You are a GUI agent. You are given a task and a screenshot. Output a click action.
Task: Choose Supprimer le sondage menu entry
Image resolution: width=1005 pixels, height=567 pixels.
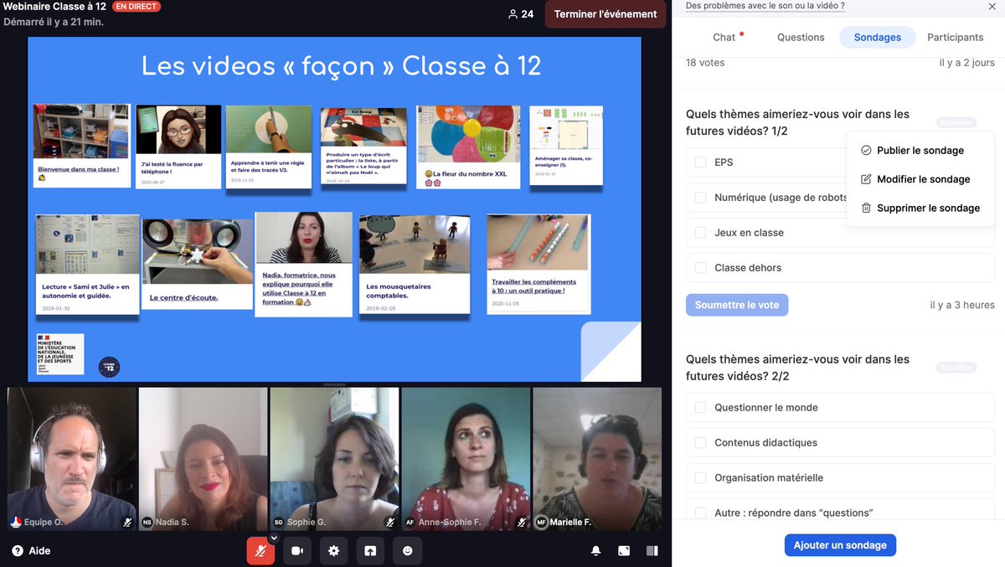[920, 208]
